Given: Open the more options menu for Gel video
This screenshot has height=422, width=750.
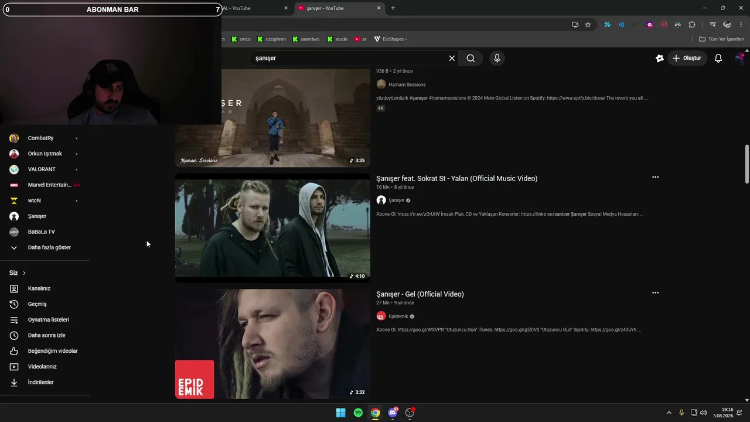Looking at the screenshot, I should click(x=655, y=292).
